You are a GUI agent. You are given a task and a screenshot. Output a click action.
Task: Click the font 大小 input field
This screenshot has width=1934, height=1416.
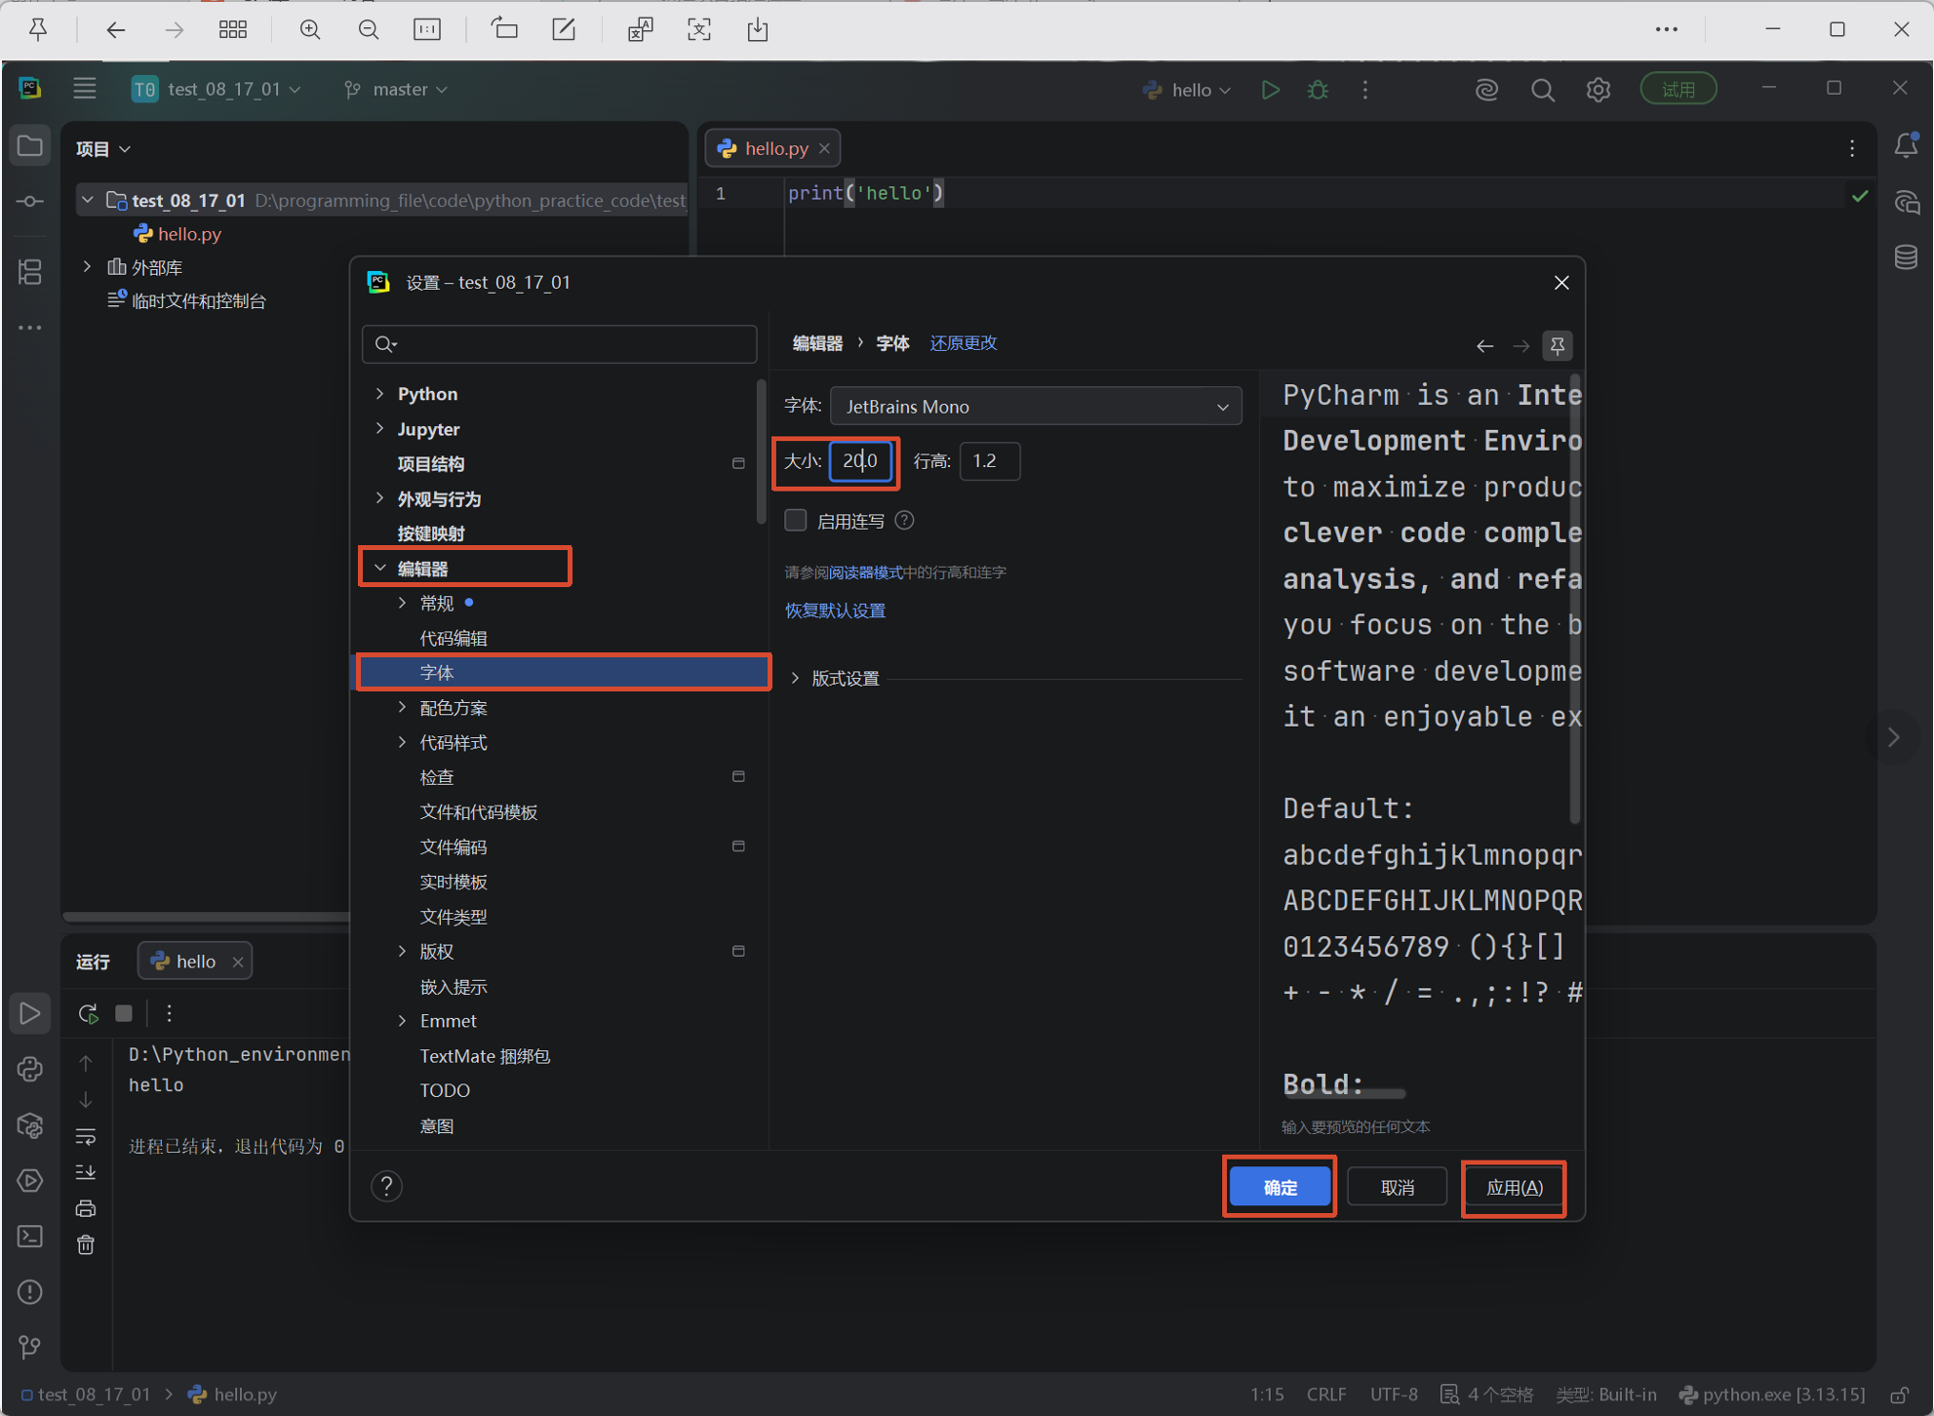[859, 460]
